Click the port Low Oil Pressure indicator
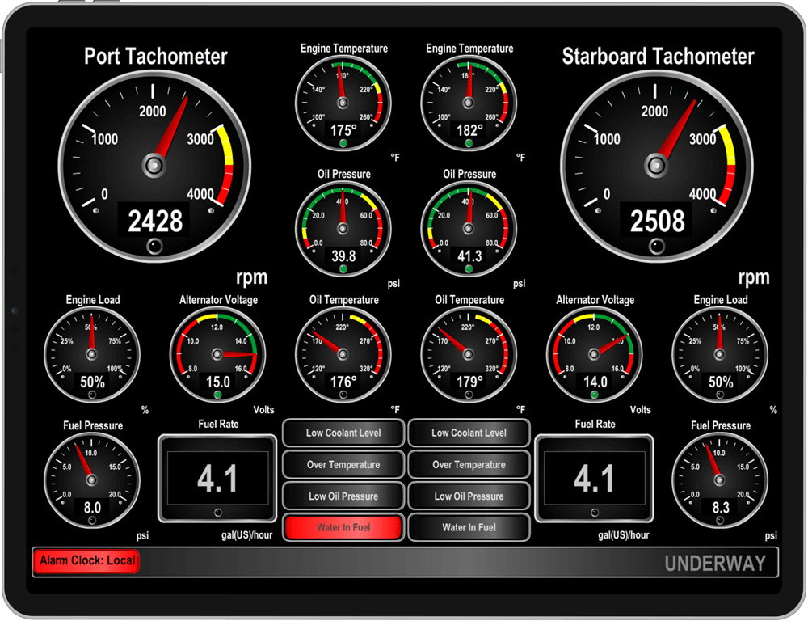Screen dimensions: 808x621 (x=343, y=496)
